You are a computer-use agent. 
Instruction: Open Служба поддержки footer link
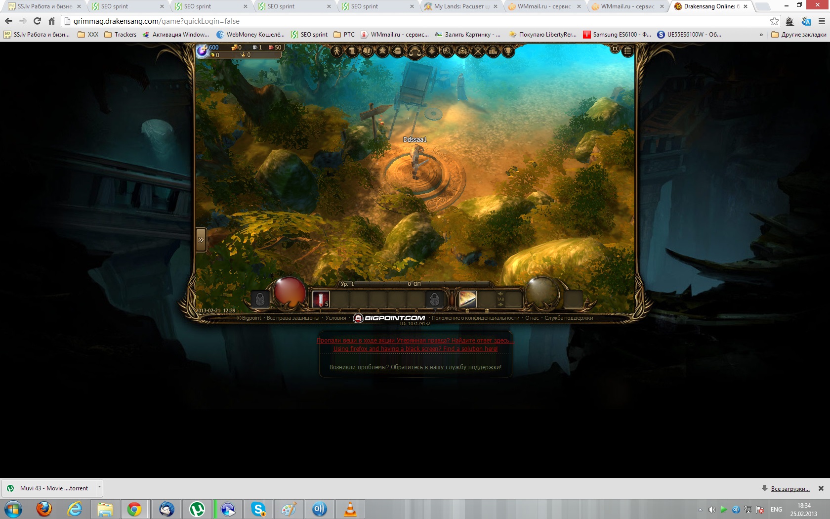tap(569, 318)
